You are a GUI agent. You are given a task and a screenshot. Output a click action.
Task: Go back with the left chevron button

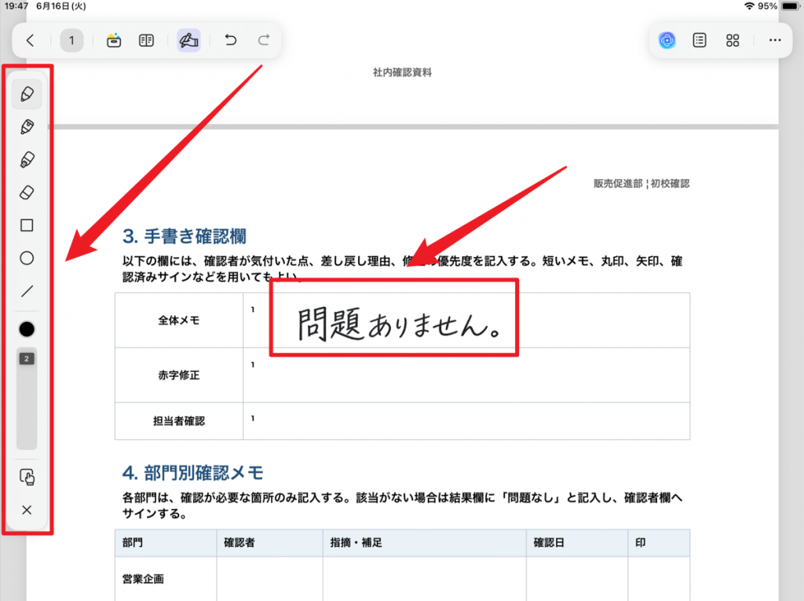click(x=31, y=41)
